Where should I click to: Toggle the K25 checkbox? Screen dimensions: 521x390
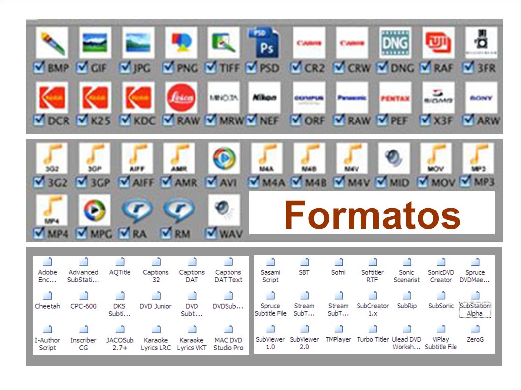[x=82, y=120]
